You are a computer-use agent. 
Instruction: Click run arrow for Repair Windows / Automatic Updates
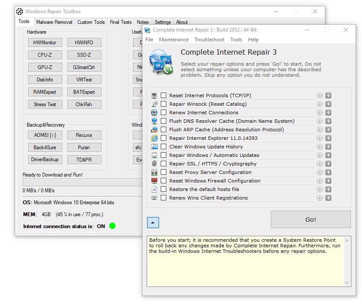click(328, 155)
